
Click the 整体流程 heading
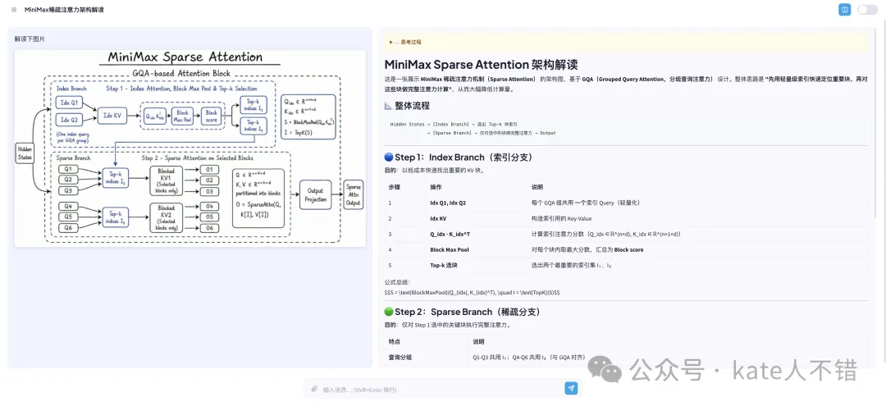[407, 106]
